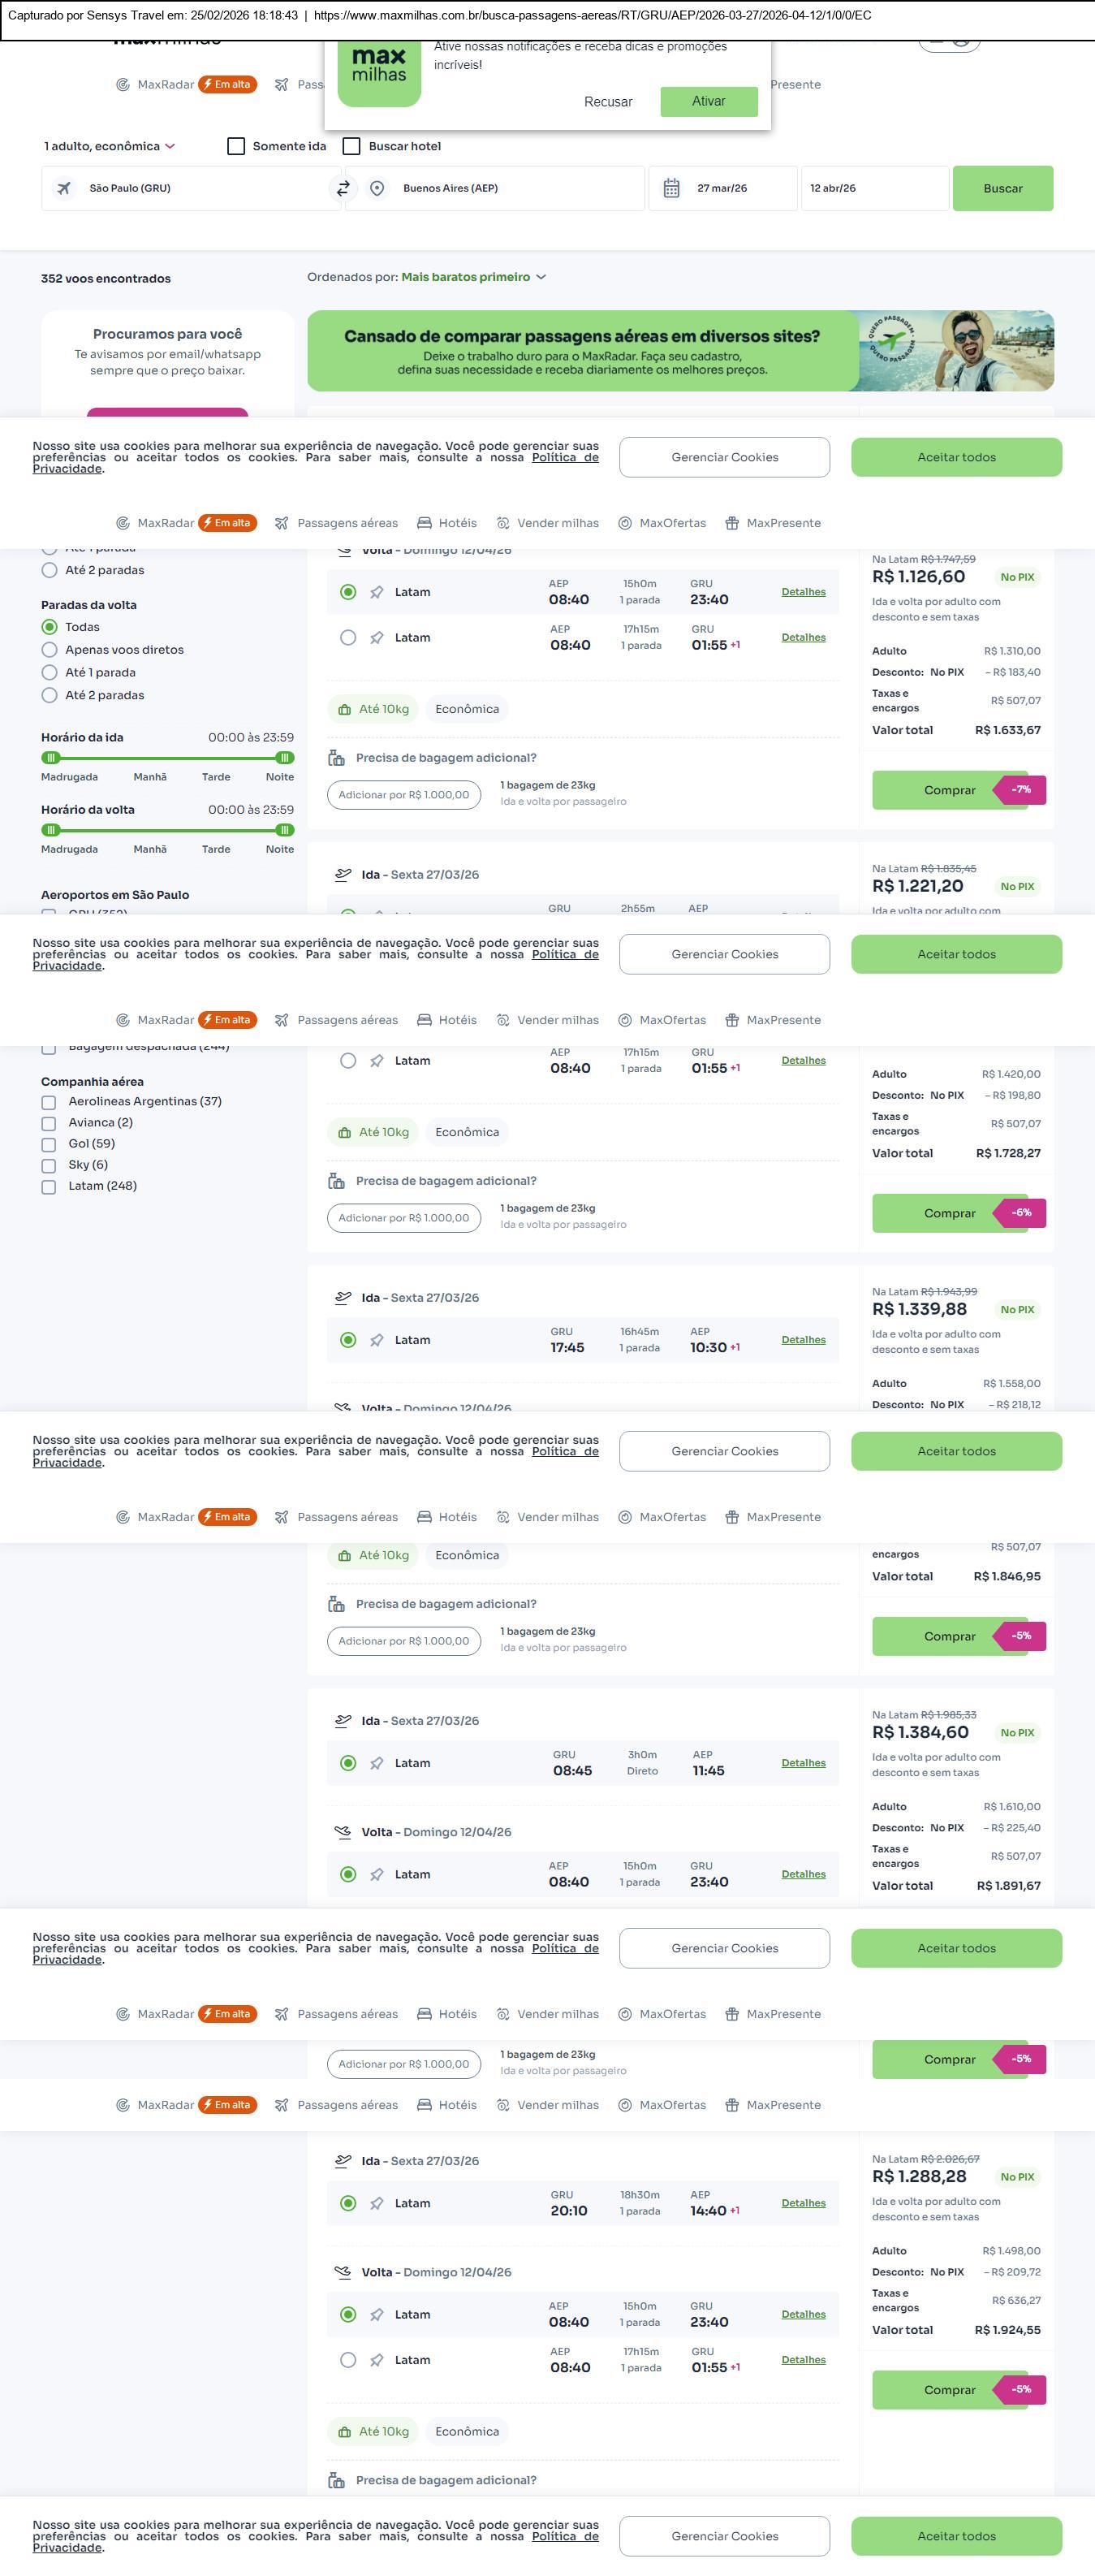This screenshot has height=2576, width=1095.
Task: Click the pin icon on the 20:10 Latam flight
Action: pos(377,2203)
